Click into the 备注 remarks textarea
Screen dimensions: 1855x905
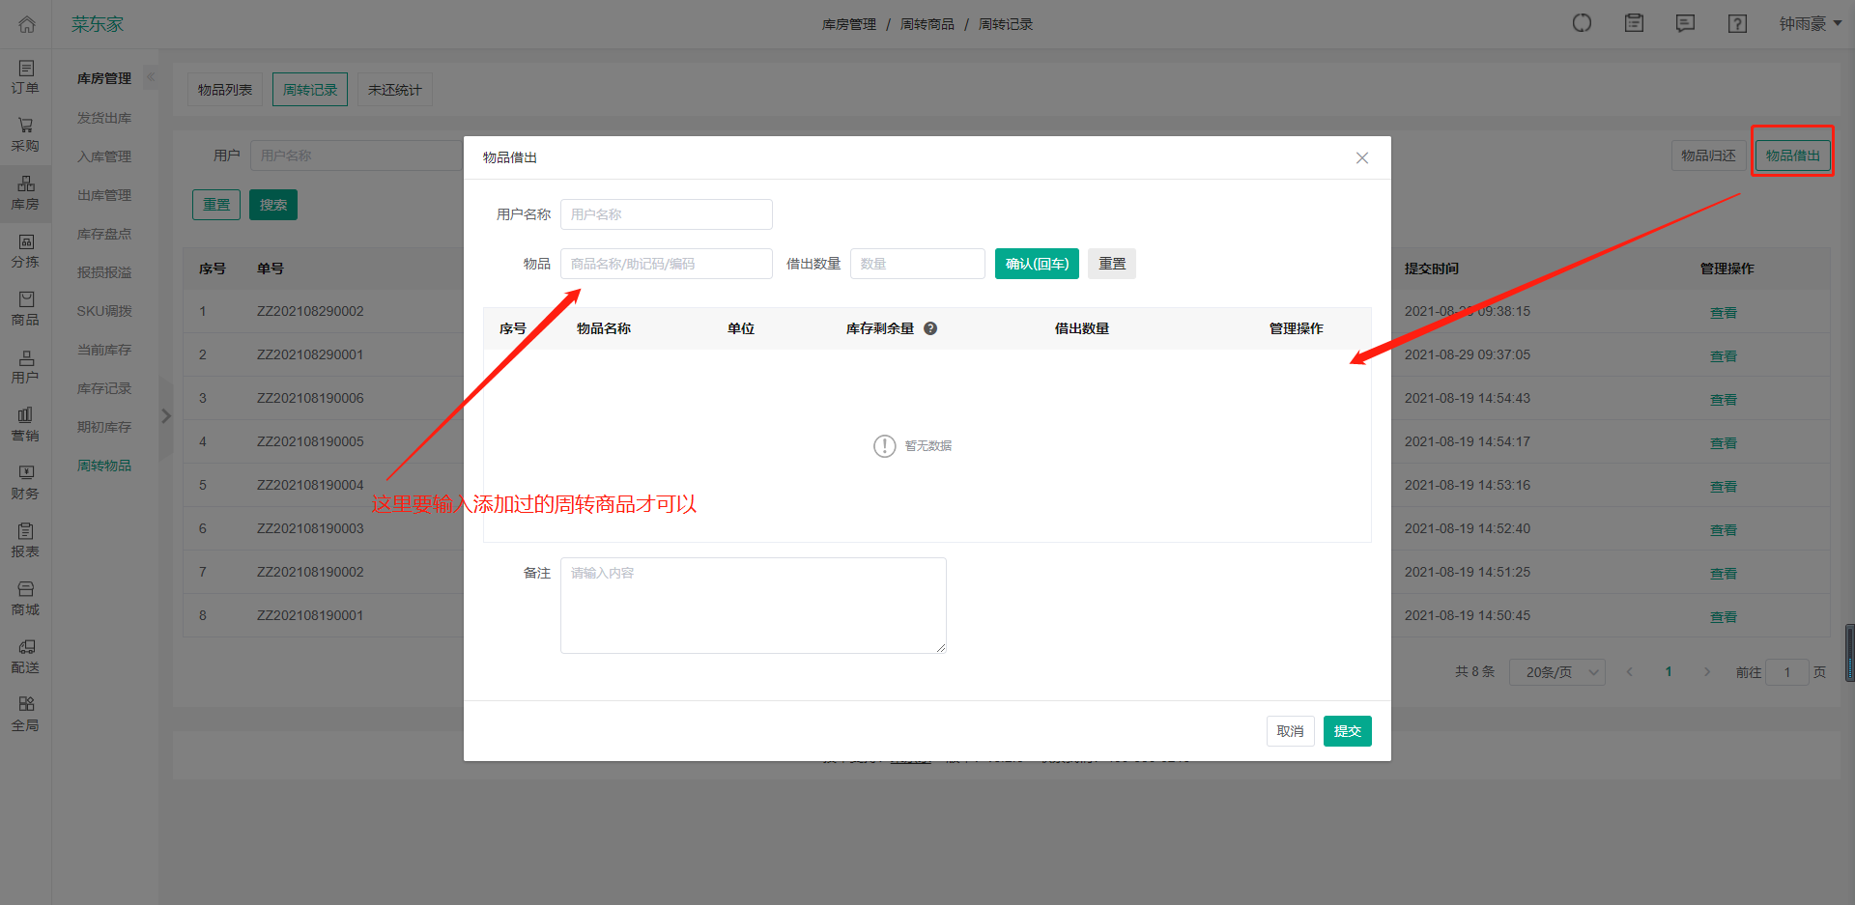(753, 606)
